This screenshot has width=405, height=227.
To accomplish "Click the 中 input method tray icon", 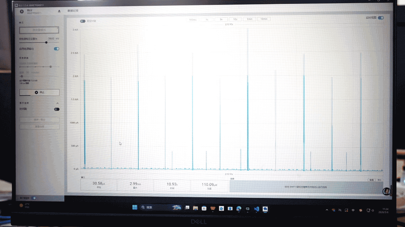I will [353, 210].
